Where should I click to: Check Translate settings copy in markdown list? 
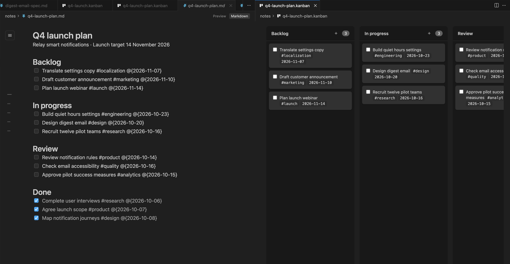[36, 71]
